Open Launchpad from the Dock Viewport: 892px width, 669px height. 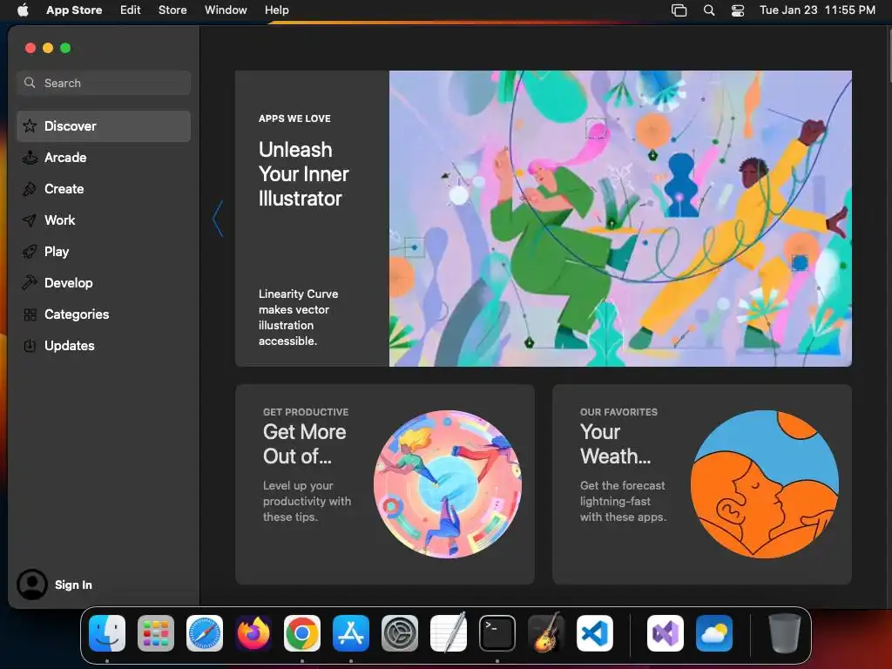tap(156, 633)
